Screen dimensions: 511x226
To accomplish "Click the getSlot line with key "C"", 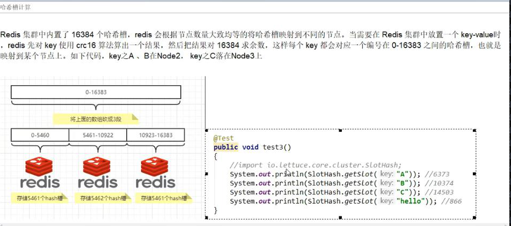I will click(x=341, y=192).
